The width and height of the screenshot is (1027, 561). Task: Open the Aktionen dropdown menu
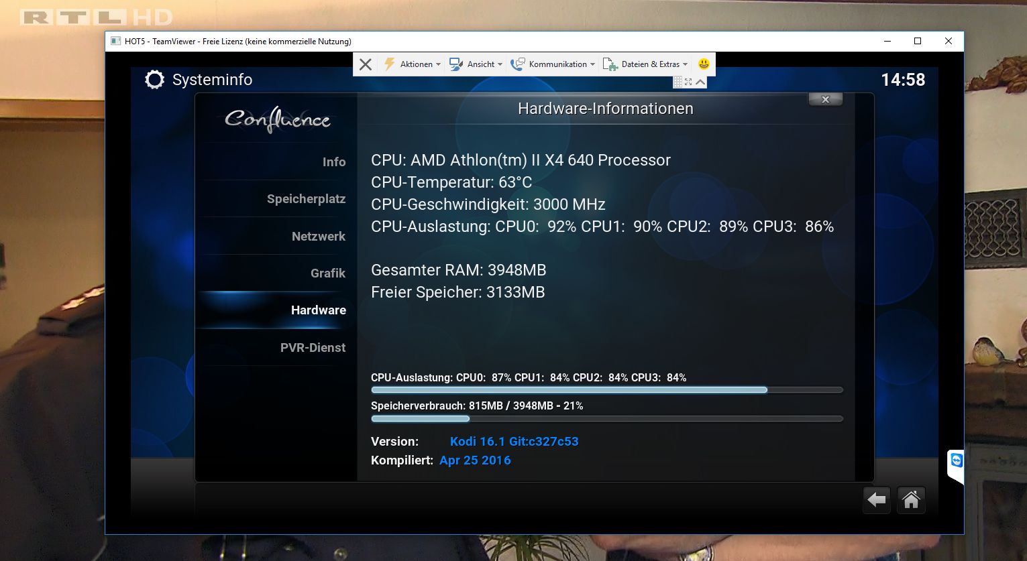coord(412,64)
